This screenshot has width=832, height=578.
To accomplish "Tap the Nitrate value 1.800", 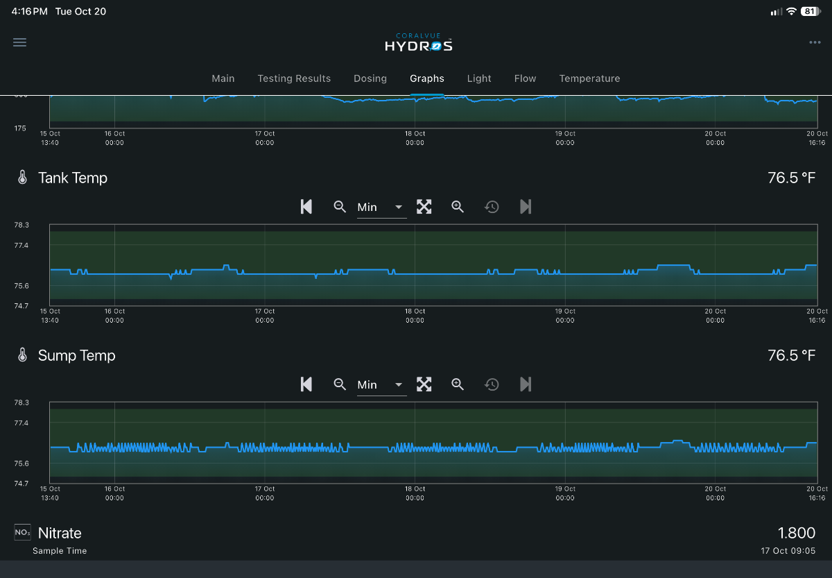I will coord(797,533).
